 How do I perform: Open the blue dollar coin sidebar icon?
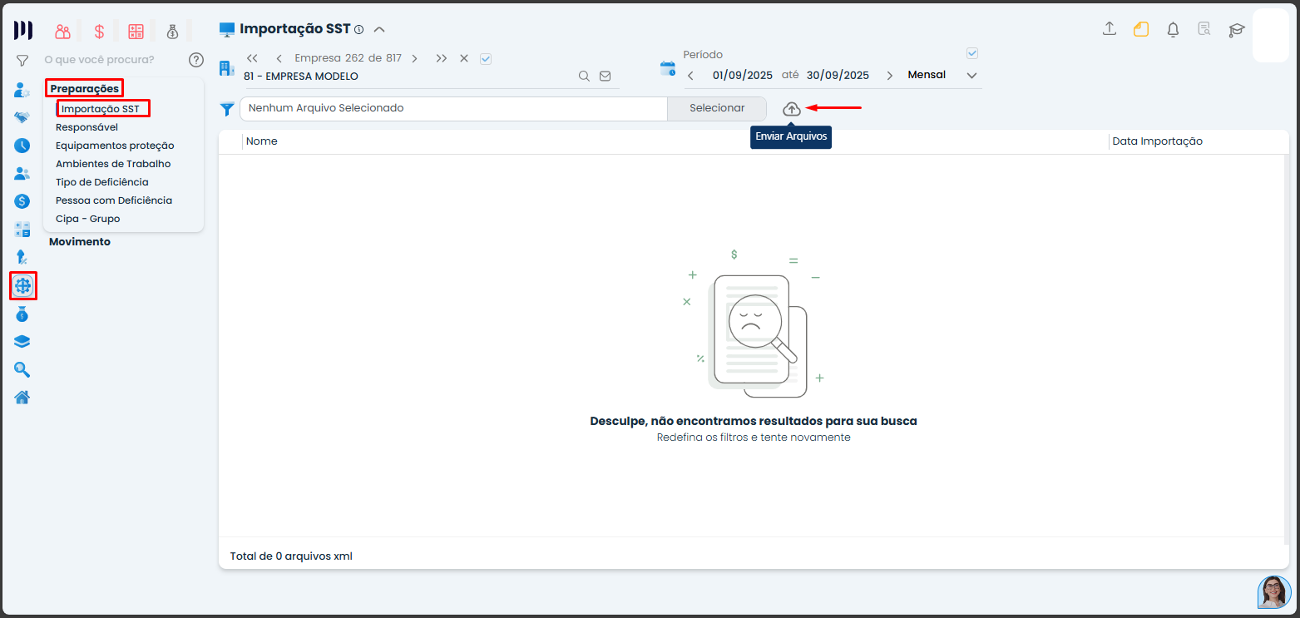[x=22, y=201]
